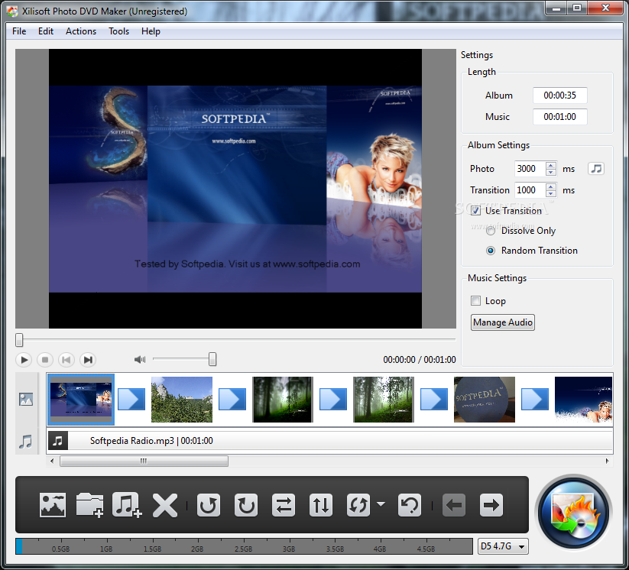629x570 pixels.
Task: Click the note icon on Softpedia Radio track
Action: coord(58,441)
